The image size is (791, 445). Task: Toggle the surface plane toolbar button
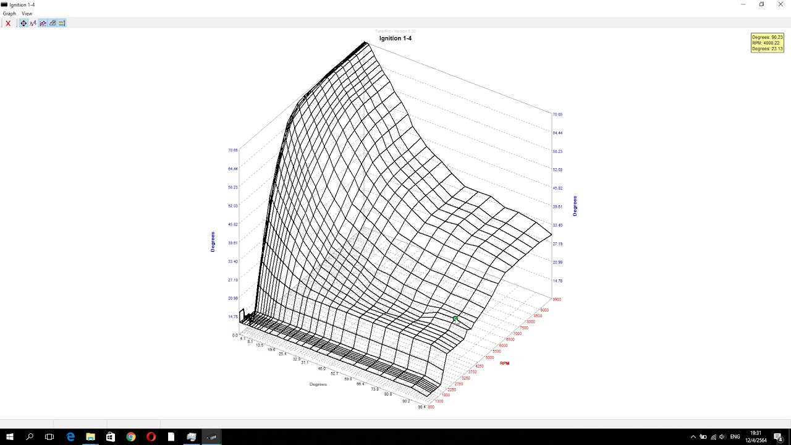(x=53, y=23)
